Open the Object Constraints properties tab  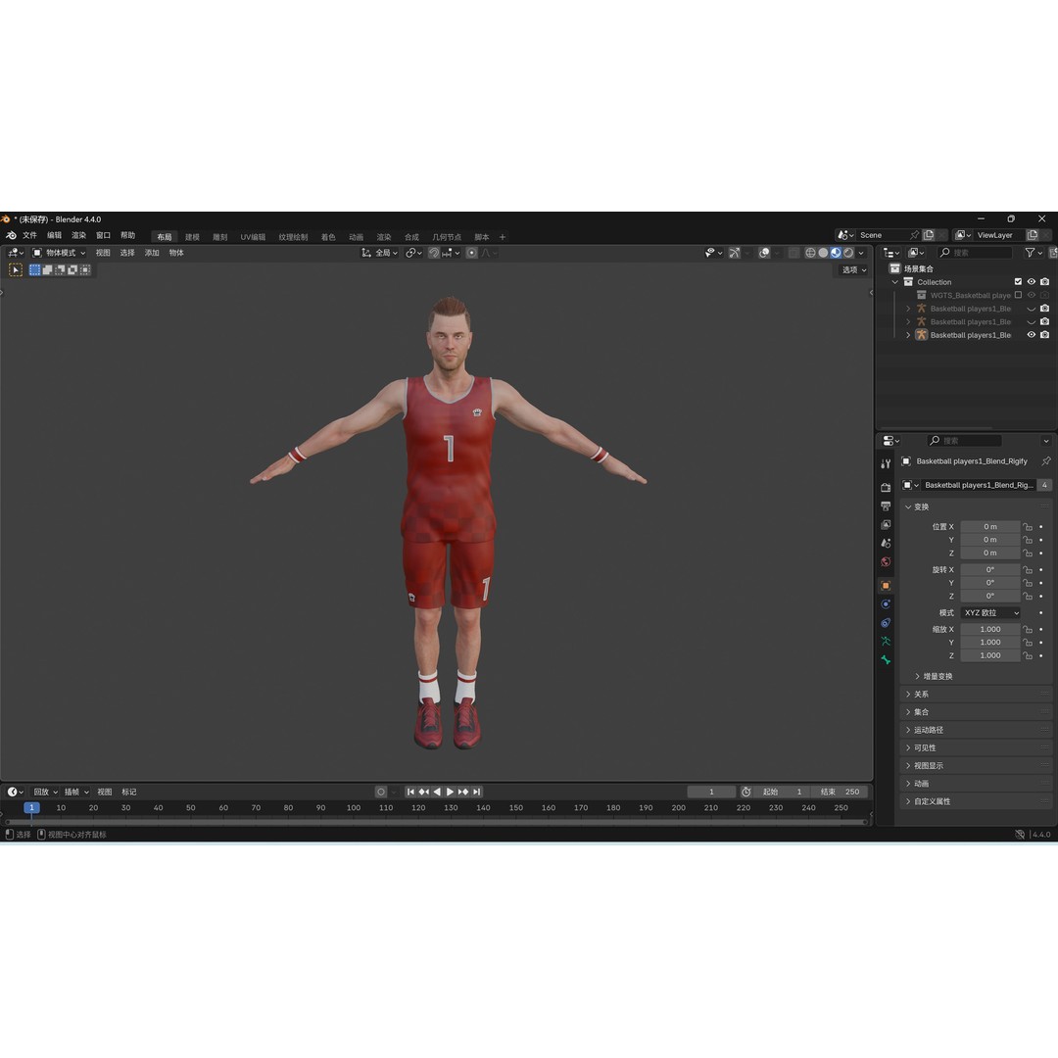click(x=886, y=623)
